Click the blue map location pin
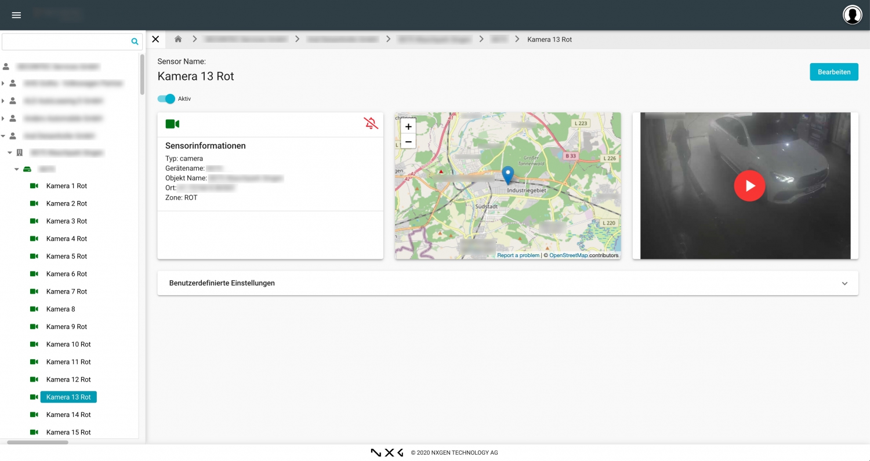This screenshot has height=461, width=870. click(507, 175)
